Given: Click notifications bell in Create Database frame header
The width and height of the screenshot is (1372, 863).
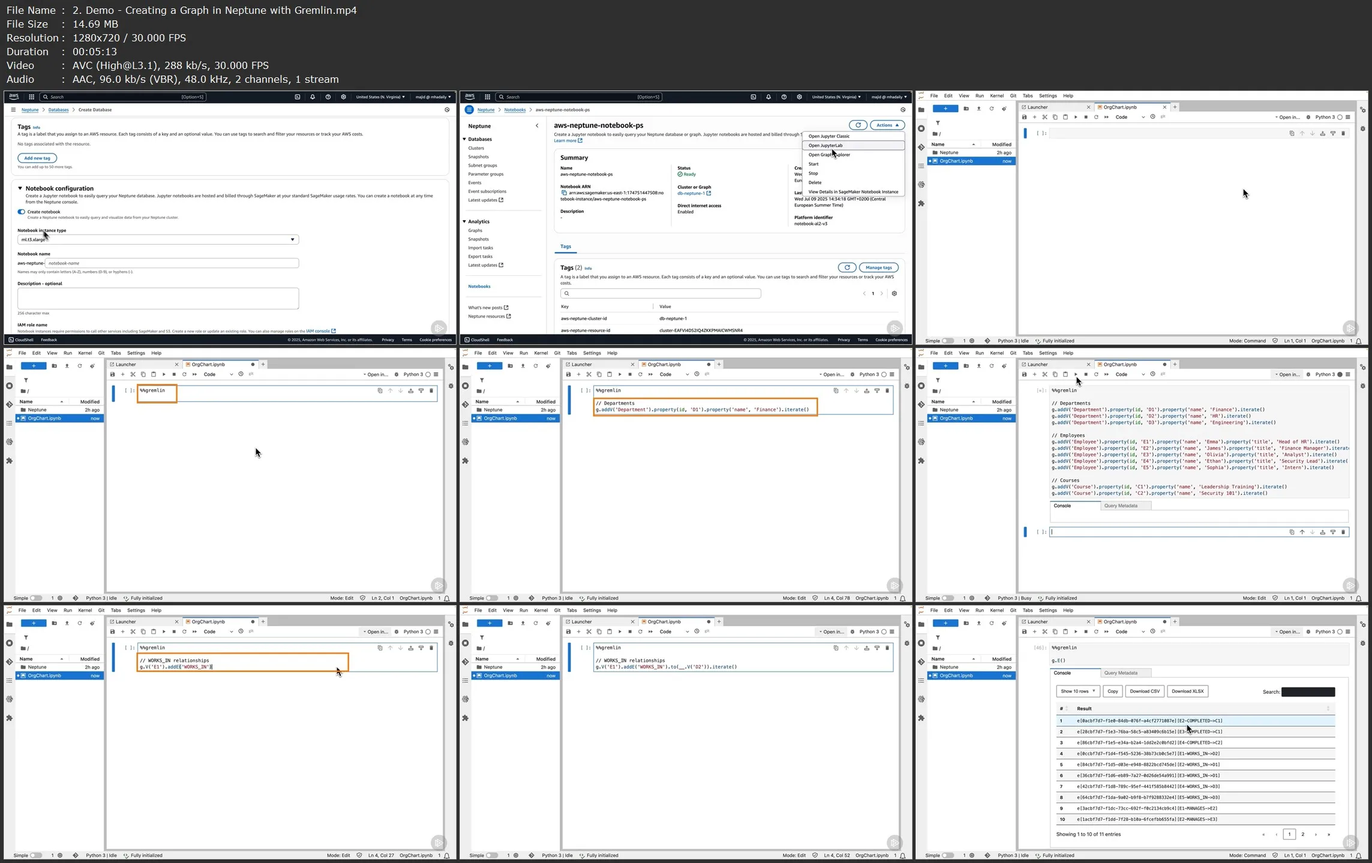Looking at the screenshot, I should pyautogui.click(x=313, y=97).
